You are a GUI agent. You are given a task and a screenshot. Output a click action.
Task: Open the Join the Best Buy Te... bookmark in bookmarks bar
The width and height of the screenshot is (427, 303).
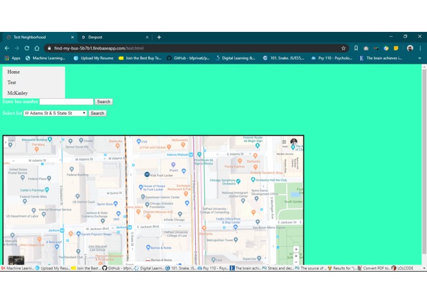[140, 58]
